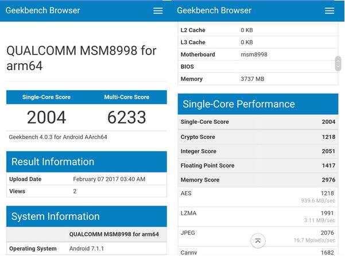The width and height of the screenshot is (345, 256).
Task: Select the Android 7.1.1 value
Action: click(x=87, y=249)
